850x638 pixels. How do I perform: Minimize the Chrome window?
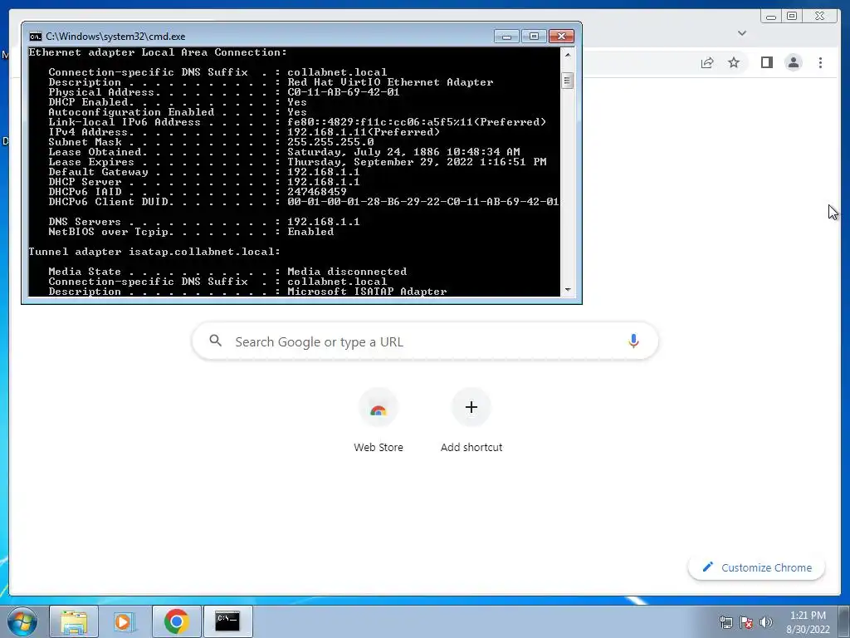tap(771, 17)
